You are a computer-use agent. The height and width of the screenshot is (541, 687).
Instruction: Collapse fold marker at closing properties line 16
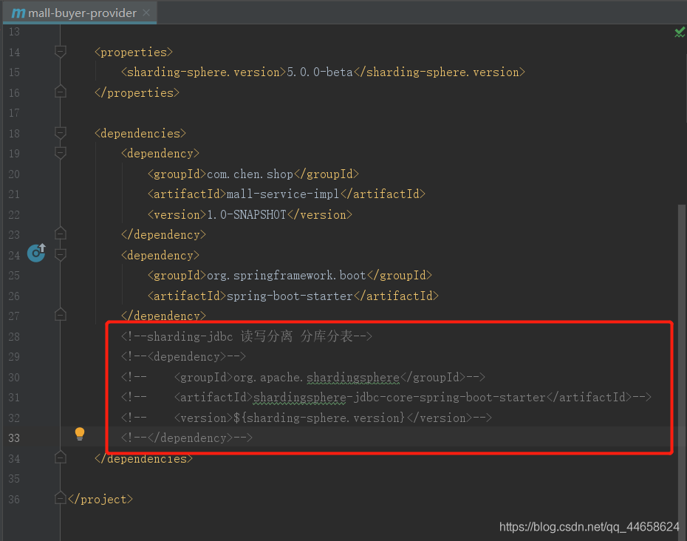[x=61, y=91]
